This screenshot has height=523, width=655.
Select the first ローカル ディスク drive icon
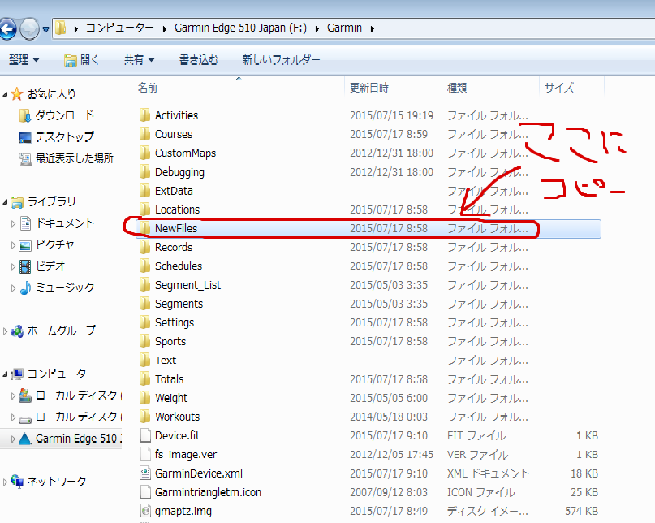(x=25, y=395)
